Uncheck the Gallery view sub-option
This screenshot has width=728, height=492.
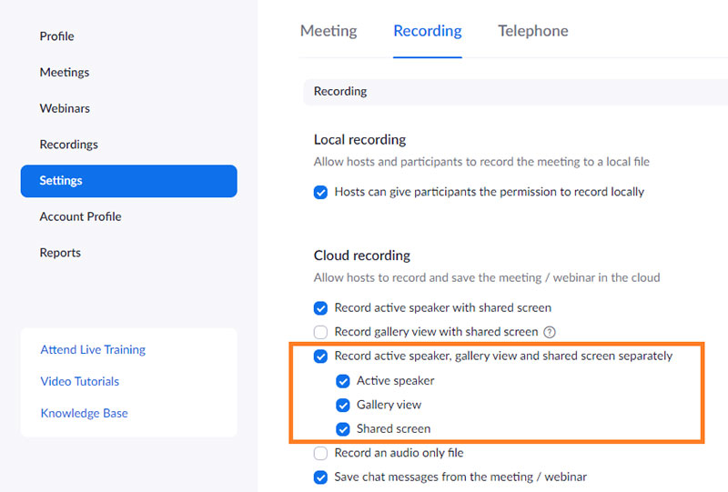[343, 406]
